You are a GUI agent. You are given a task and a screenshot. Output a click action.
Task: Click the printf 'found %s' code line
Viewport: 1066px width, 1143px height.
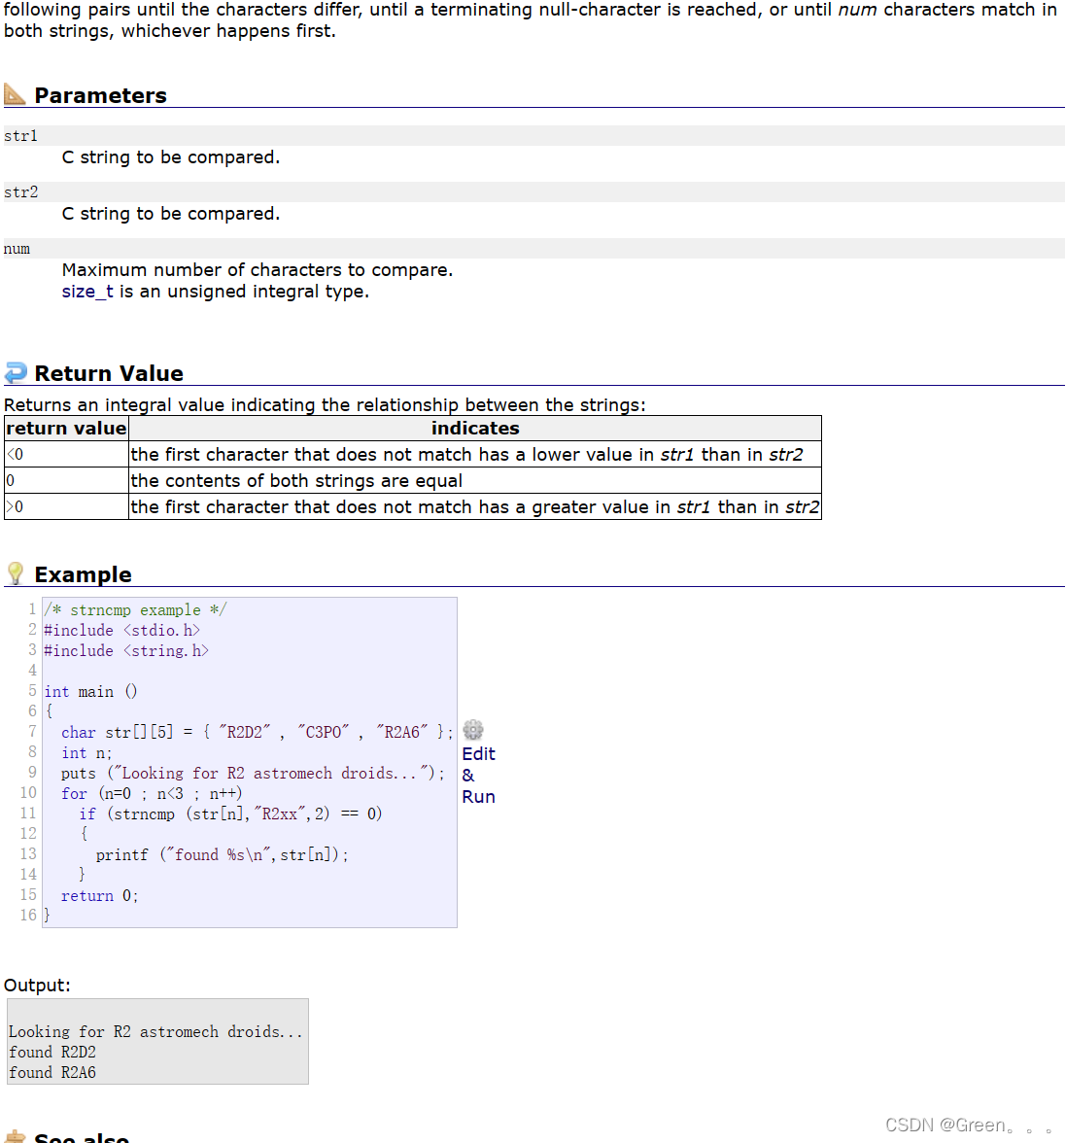pos(223,855)
